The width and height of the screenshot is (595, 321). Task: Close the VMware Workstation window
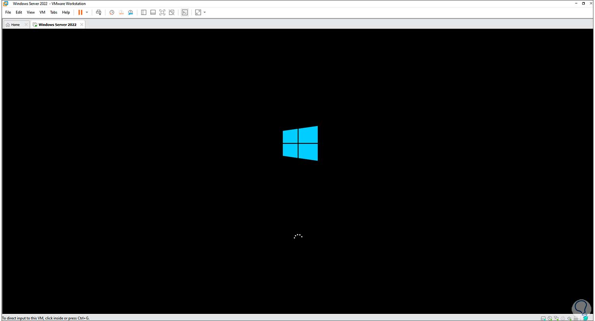(591, 4)
